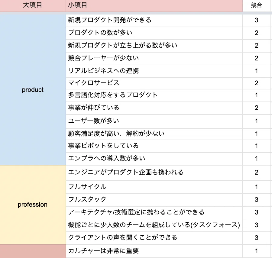Click the カルチャーは非常に重要 cell
This screenshot has height=258, width=272.
[154, 251]
